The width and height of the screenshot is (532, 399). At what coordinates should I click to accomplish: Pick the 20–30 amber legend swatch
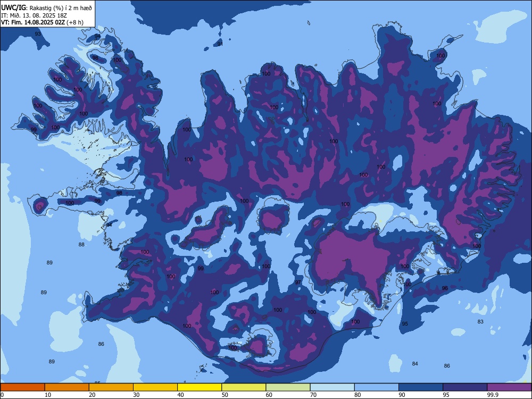coord(111,387)
